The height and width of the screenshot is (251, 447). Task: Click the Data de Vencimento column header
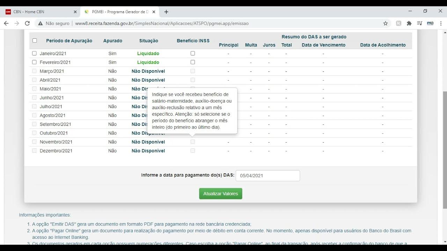[323, 45]
